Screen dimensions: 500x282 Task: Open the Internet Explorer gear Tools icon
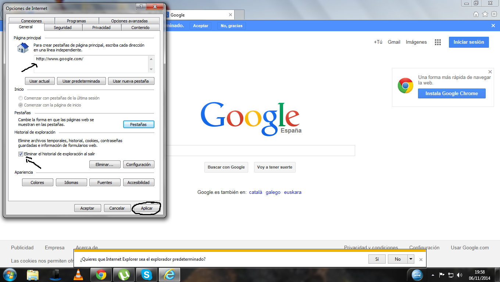tap(494, 14)
